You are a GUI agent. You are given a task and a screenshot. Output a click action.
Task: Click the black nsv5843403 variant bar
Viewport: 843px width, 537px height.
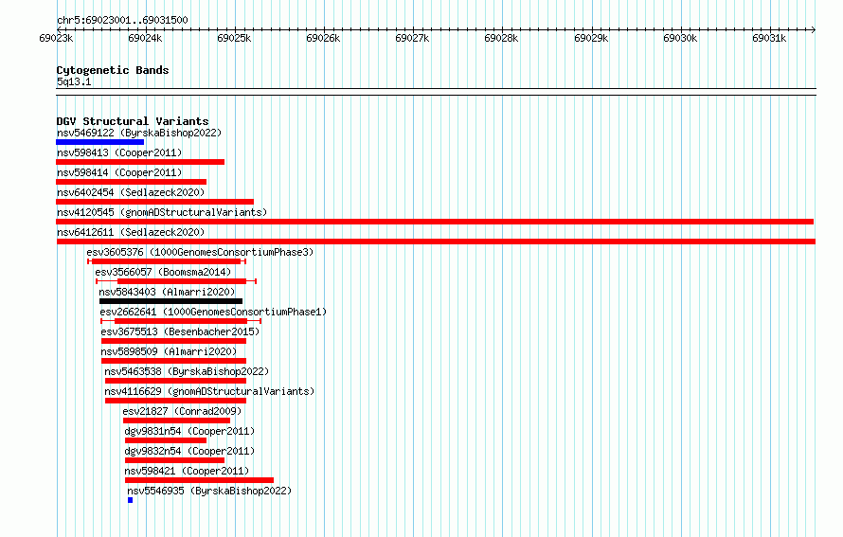tap(170, 301)
